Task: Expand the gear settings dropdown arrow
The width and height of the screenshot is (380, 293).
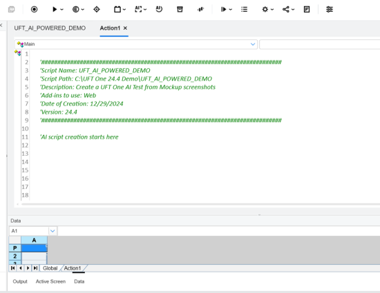Action: click(272, 10)
